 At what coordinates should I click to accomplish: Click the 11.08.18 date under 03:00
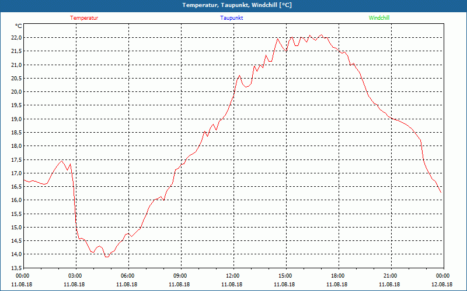pyautogui.click(x=75, y=285)
